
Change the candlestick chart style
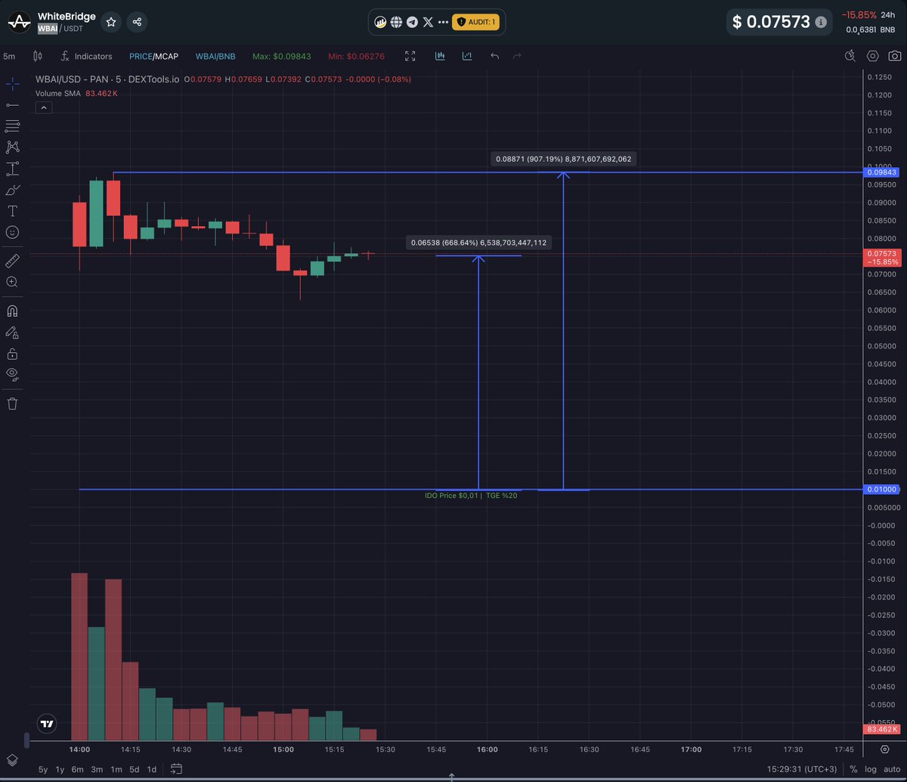(x=38, y=56)
